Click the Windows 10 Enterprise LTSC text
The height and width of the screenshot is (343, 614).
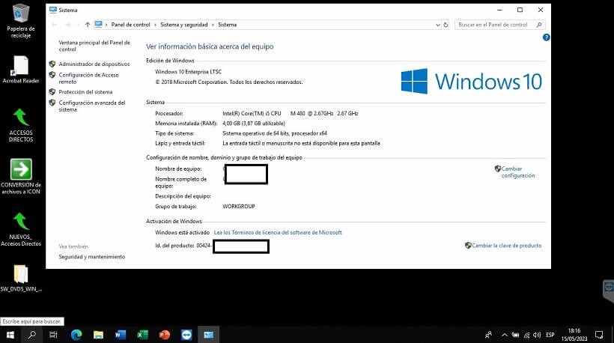coord(188,72)
